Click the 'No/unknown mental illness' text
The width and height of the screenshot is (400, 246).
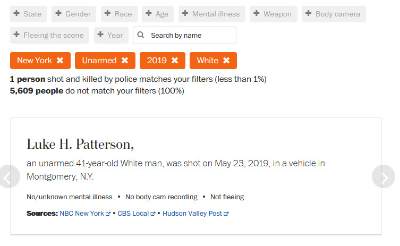tap(70, 197)
